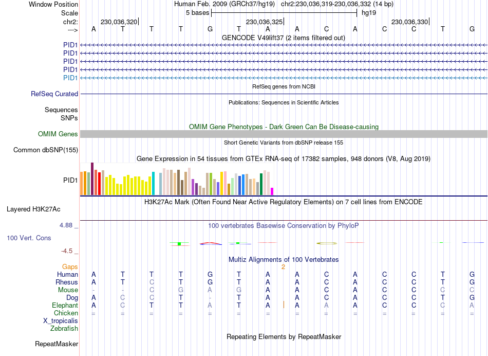Open the RefSeq Curated track label
This screenshot has height=356, width=488.
tap(54, 94)
